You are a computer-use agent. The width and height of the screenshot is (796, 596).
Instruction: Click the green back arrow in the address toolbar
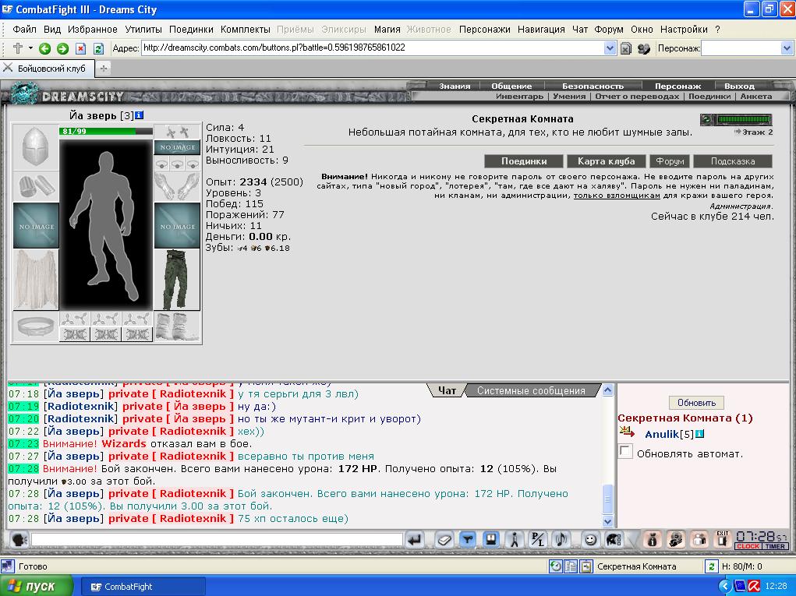click(x=44, y=48)
